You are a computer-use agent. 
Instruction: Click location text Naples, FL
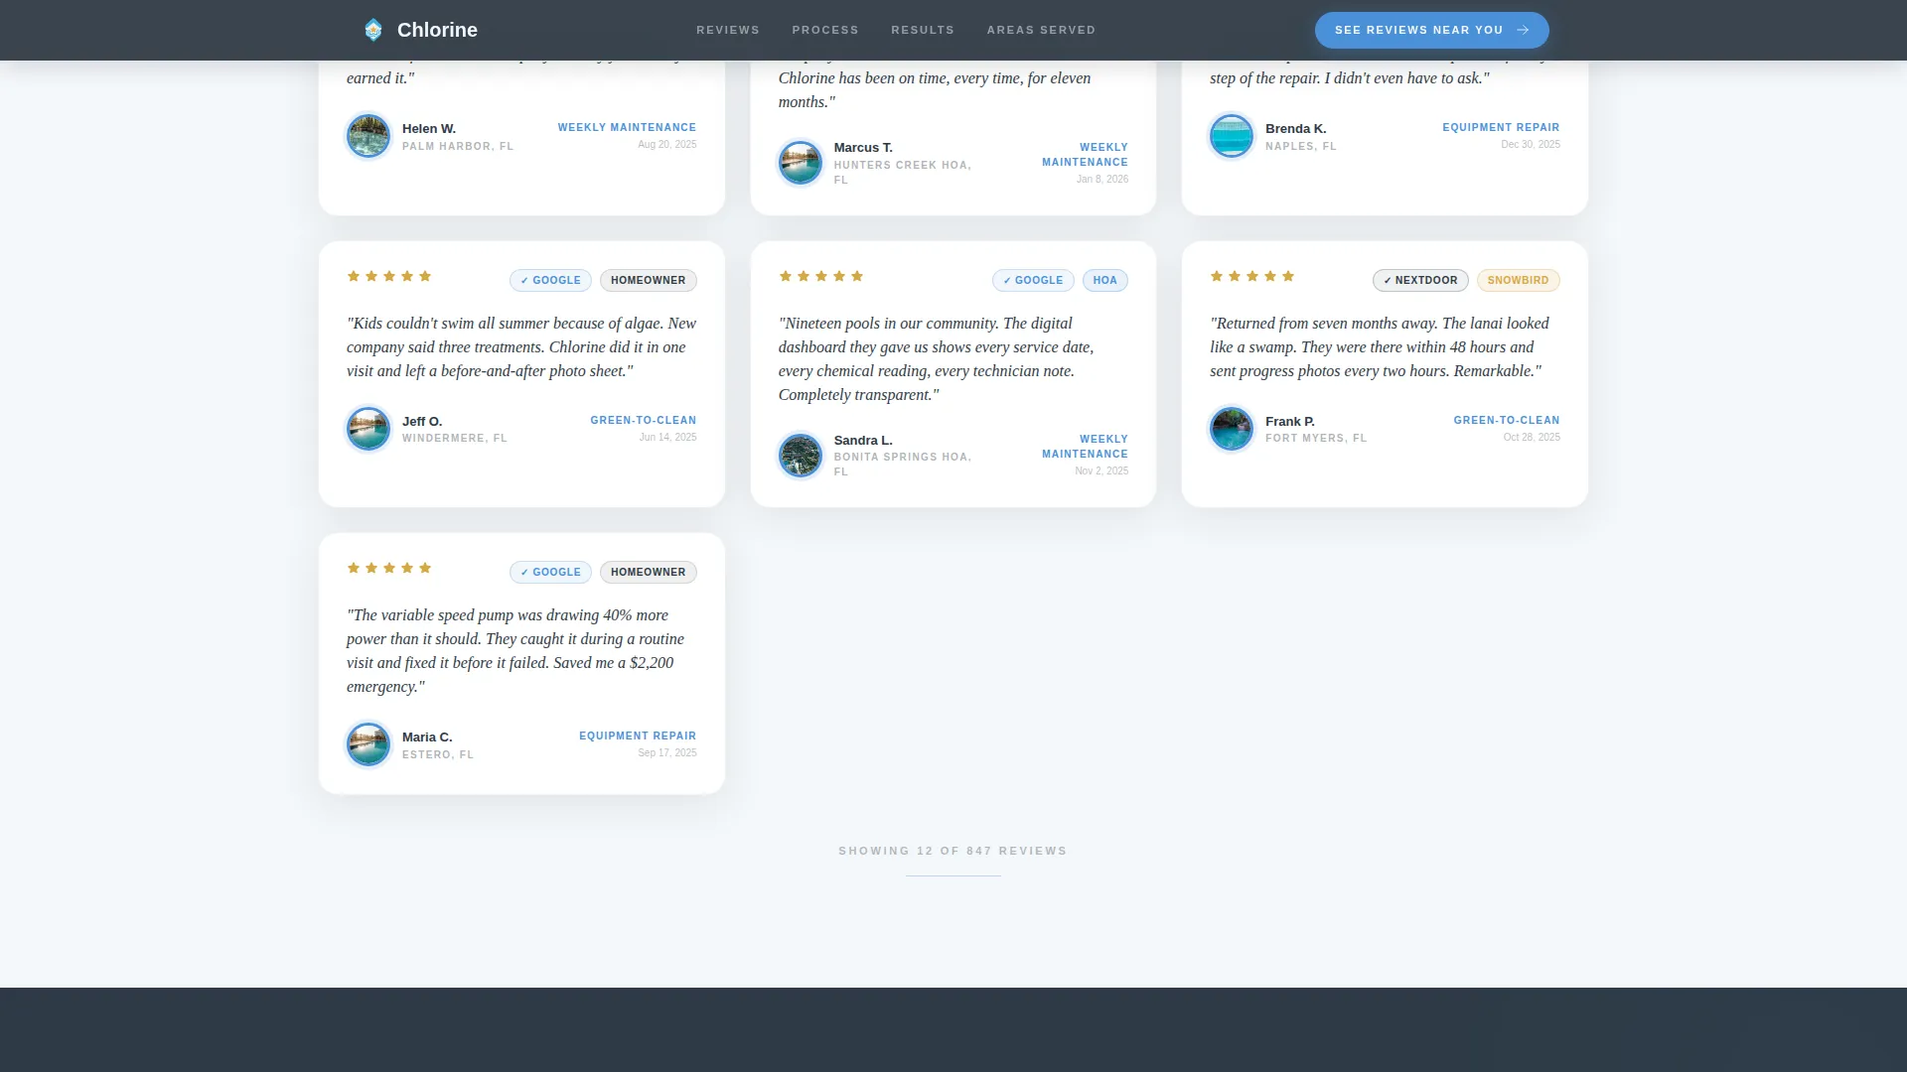[1301, 146]
